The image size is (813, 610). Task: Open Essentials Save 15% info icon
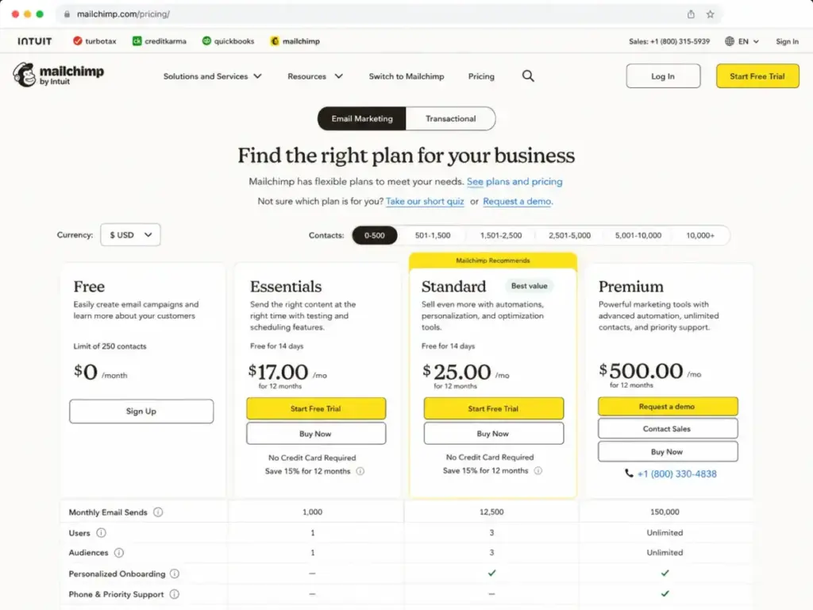pos(360,471)
